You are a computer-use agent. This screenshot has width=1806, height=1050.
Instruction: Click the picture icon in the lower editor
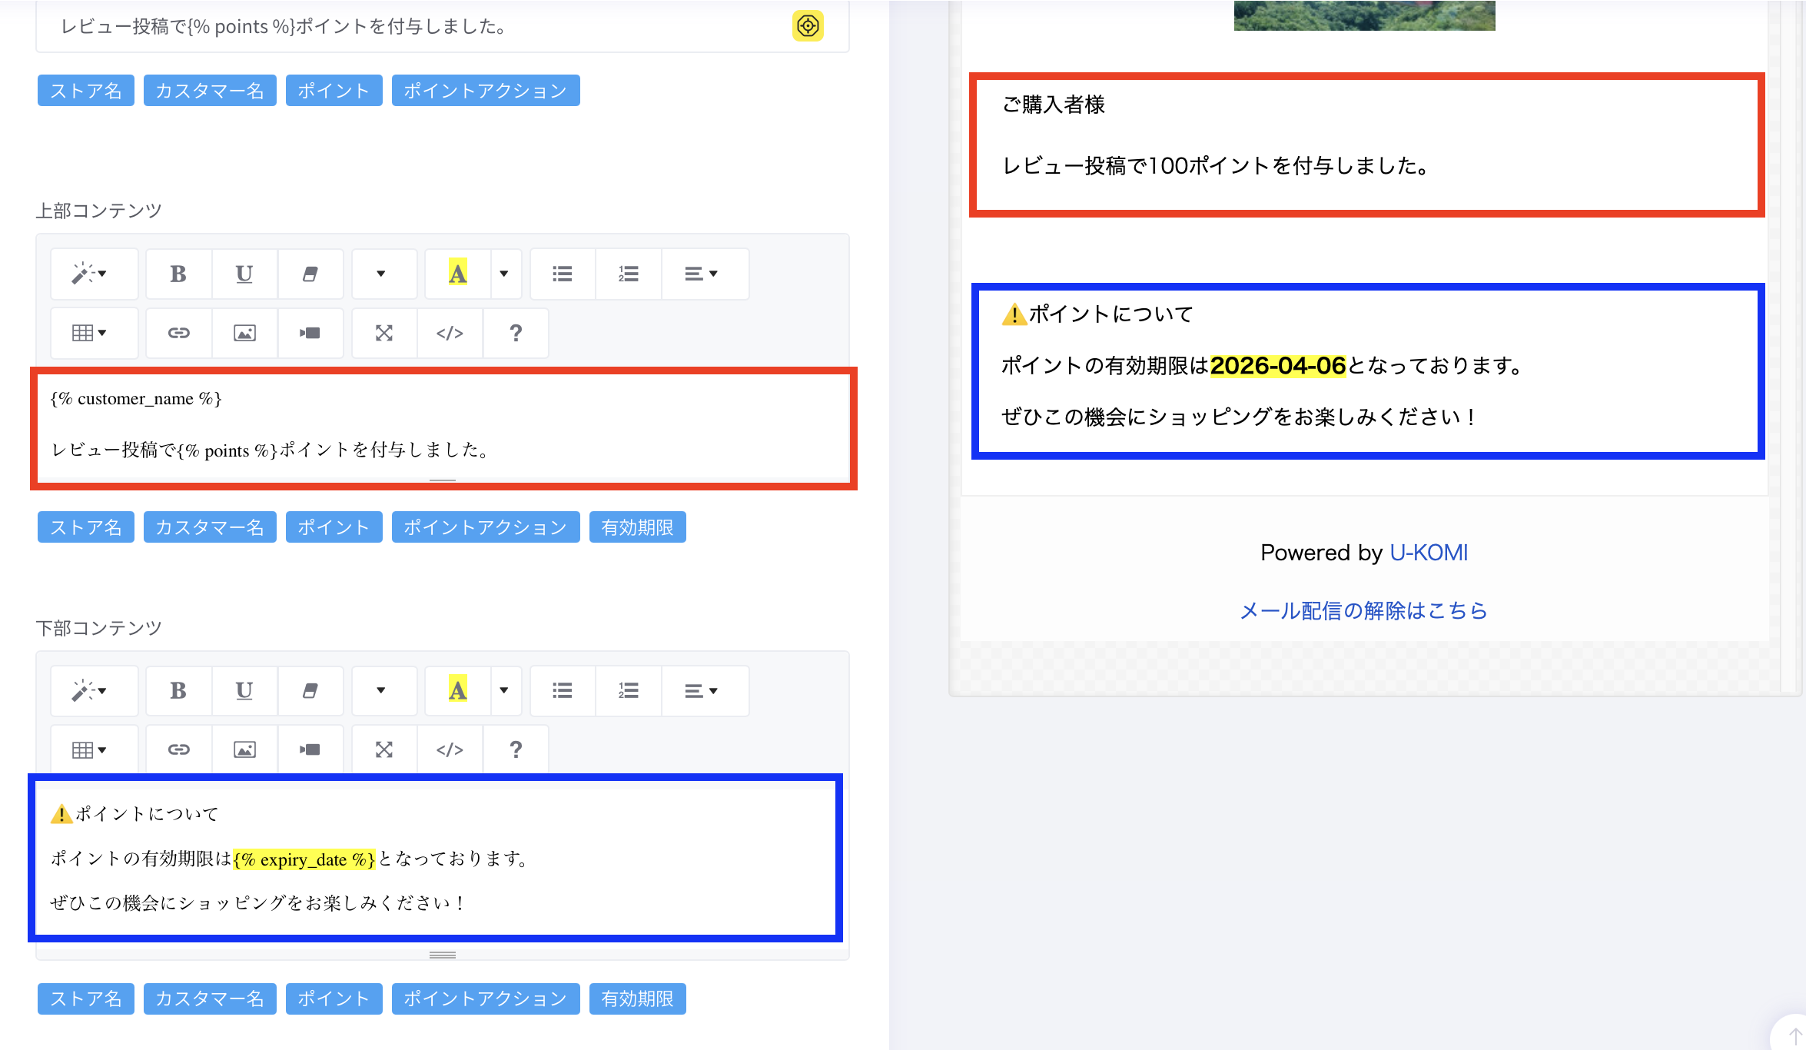(x=244, y=749)
